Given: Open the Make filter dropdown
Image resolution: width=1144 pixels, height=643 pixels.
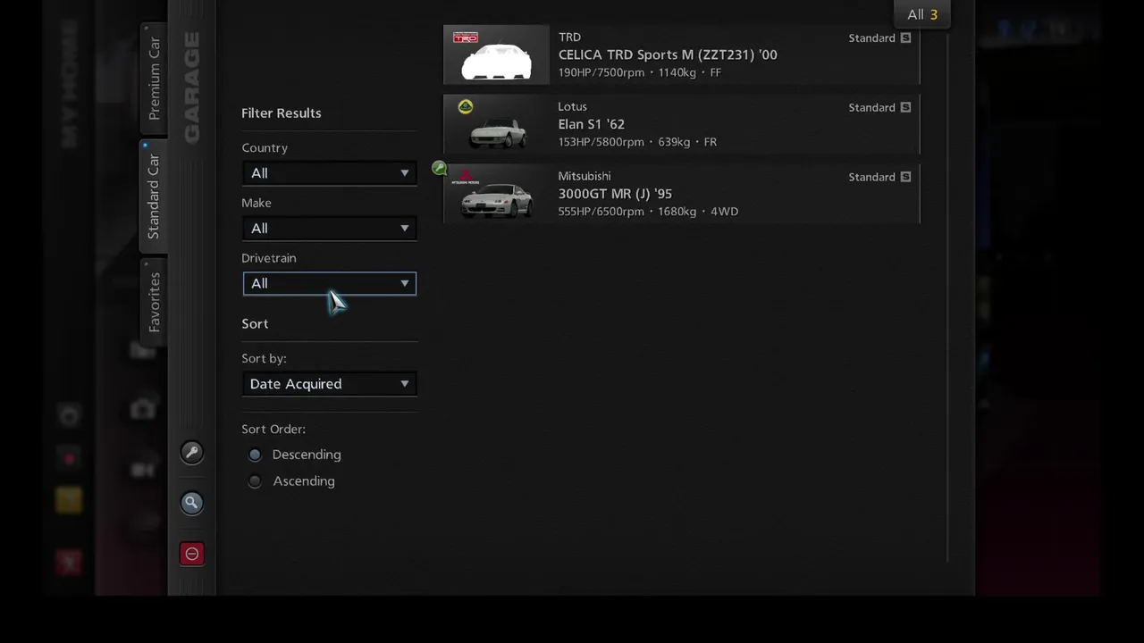Looking at the screenshot, I should (330, 229).
